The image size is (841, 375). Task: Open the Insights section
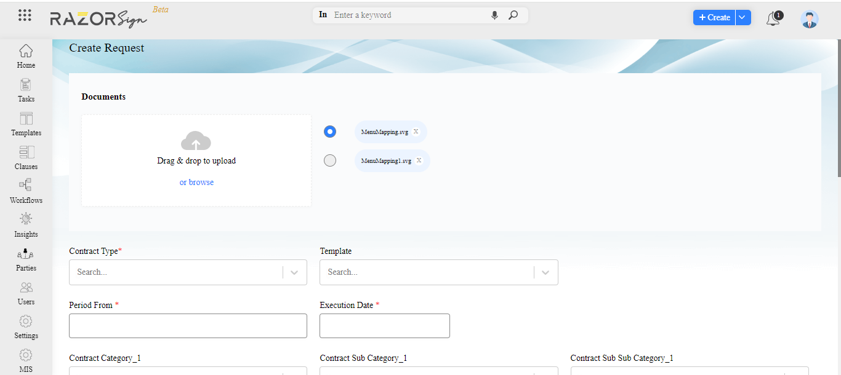coord(25,224)
